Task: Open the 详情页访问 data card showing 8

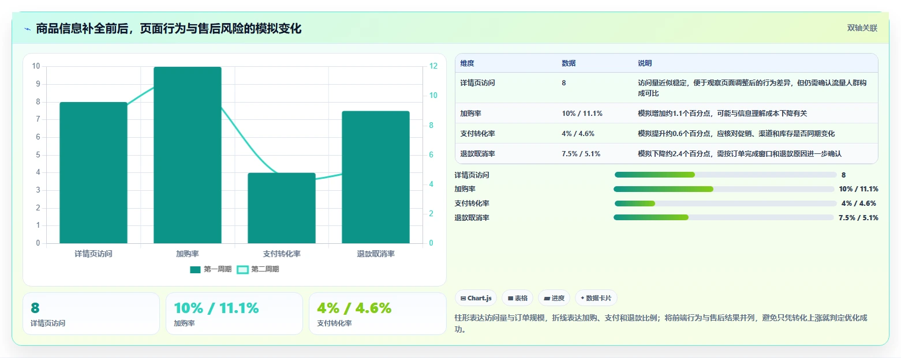Action: (x=91, y=314)
